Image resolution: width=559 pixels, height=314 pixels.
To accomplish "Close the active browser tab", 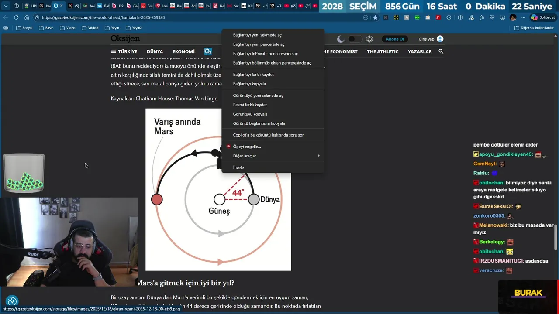I will 61,6.
